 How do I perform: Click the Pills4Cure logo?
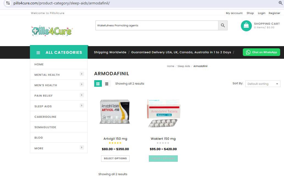point(52,31)
